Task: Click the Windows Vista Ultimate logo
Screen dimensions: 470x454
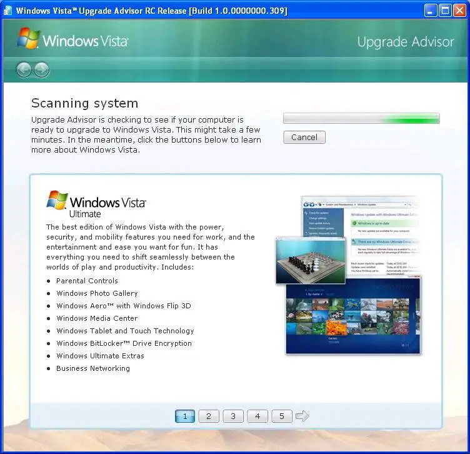Action: tap(96, 204)
